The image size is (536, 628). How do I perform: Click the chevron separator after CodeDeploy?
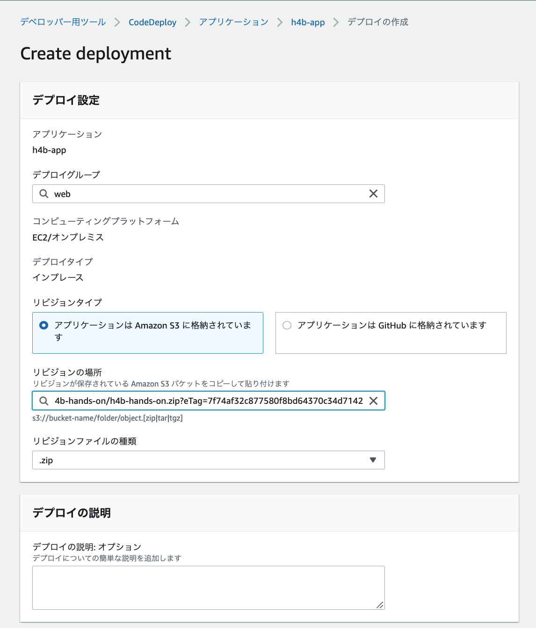coord(187,22)
